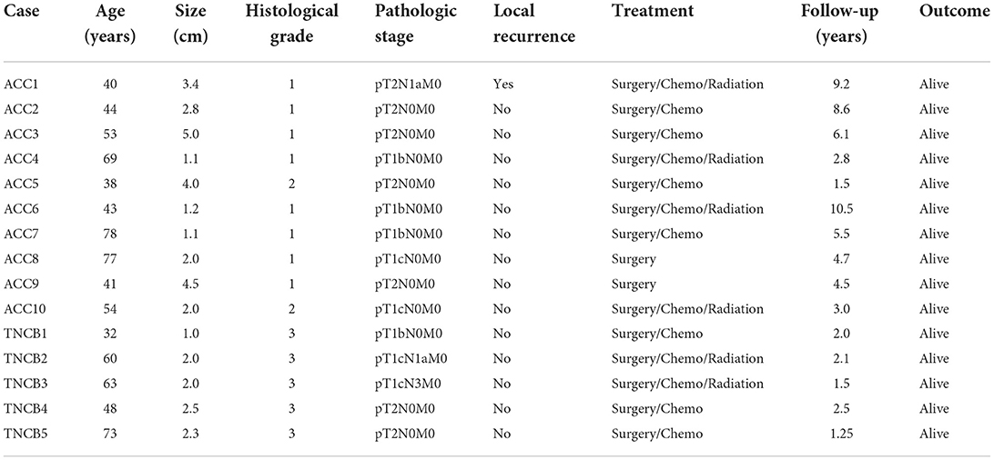Click the ACC3 size value 5.0
The height and width of the screenshot is (460, 994).
[x=190, y=135]
